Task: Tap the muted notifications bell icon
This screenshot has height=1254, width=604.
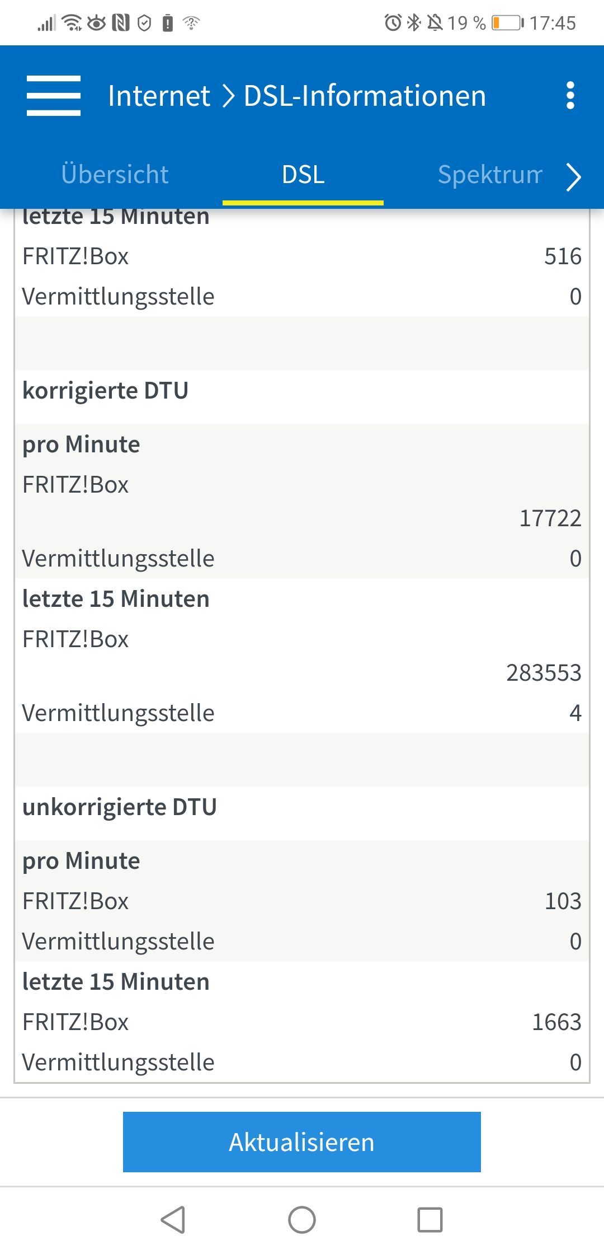Action: 435,23
